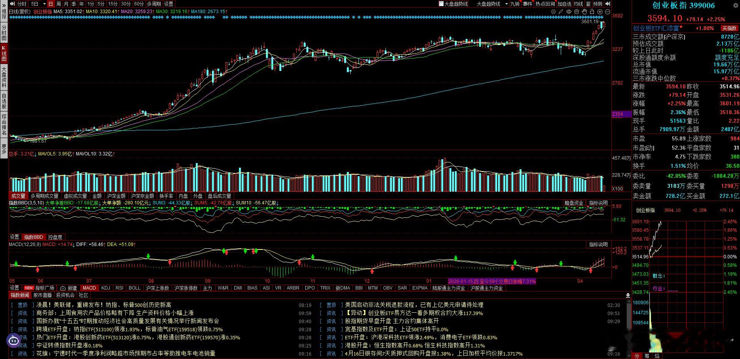This screenshot has width=740, height=359.
Task: Open the robot assistant icon
Action: pyautogui.click(x=13, y=340)
